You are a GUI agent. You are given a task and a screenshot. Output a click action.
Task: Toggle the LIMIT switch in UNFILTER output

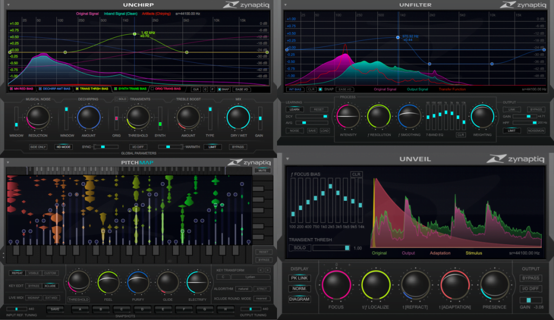(x=512, y=130)
